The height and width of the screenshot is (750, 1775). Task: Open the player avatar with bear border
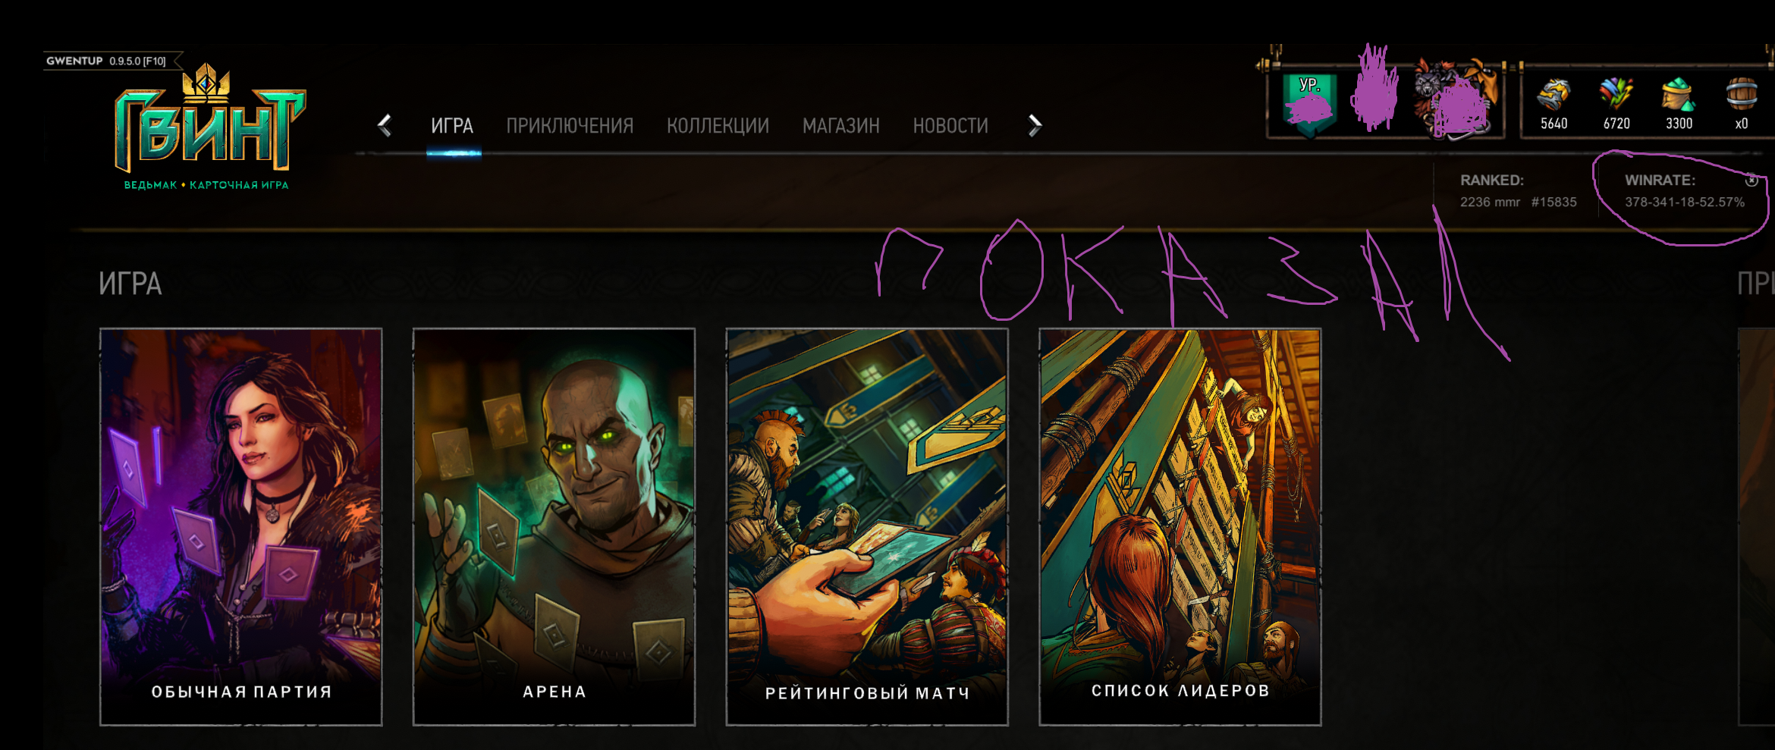pos(1456,99)
